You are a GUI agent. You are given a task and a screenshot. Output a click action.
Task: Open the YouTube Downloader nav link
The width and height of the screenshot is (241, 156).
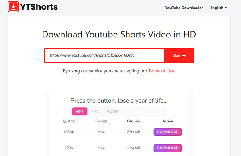[184, 8]
